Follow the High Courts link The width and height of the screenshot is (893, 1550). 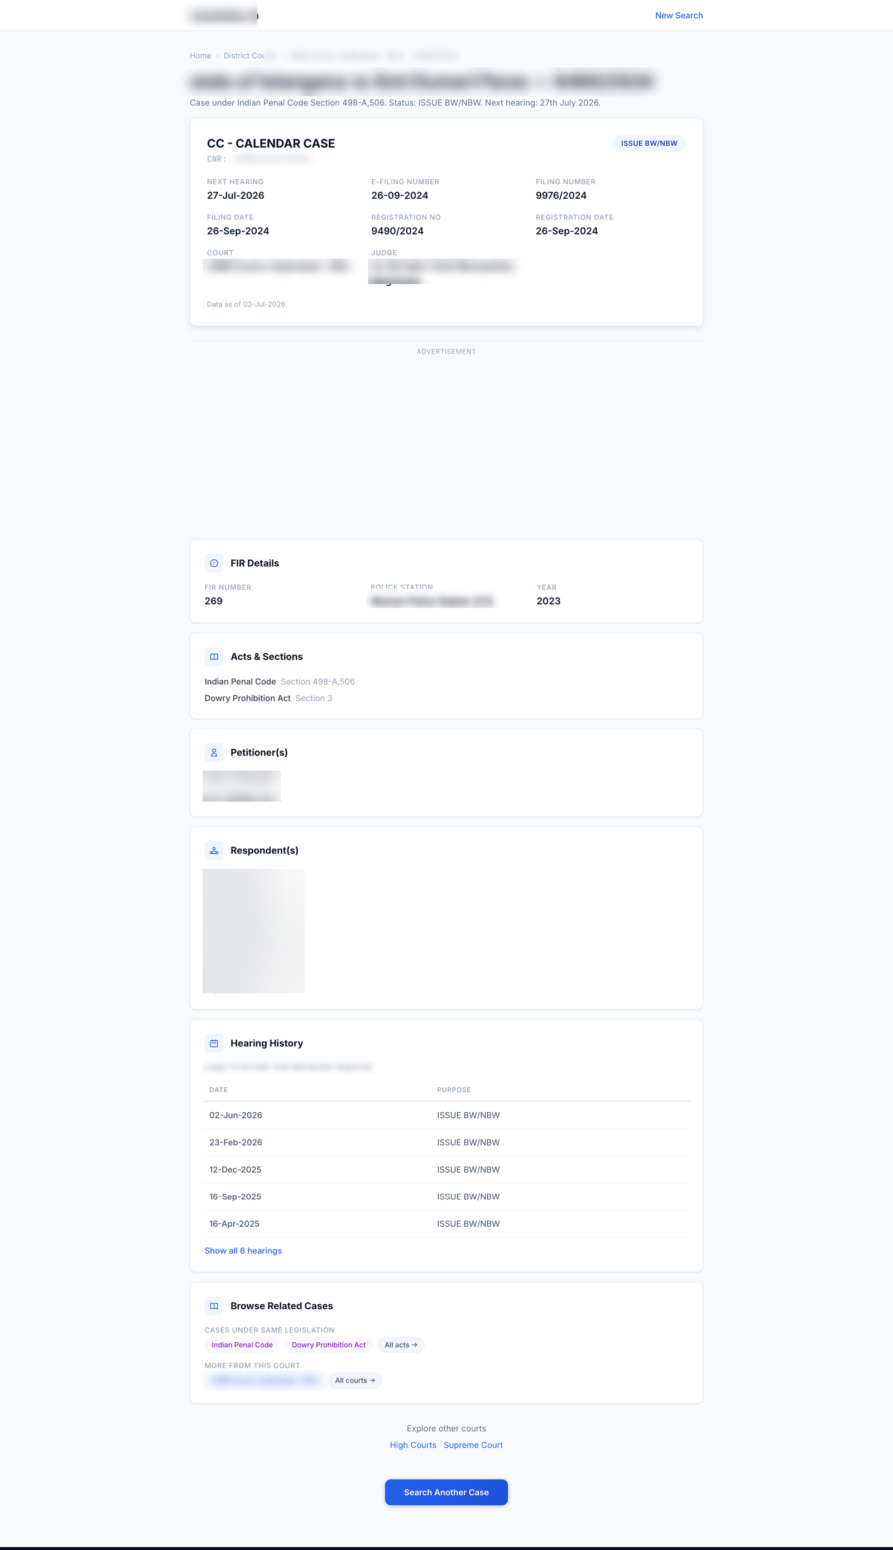pyautogui.click(x=413, y=1445)
